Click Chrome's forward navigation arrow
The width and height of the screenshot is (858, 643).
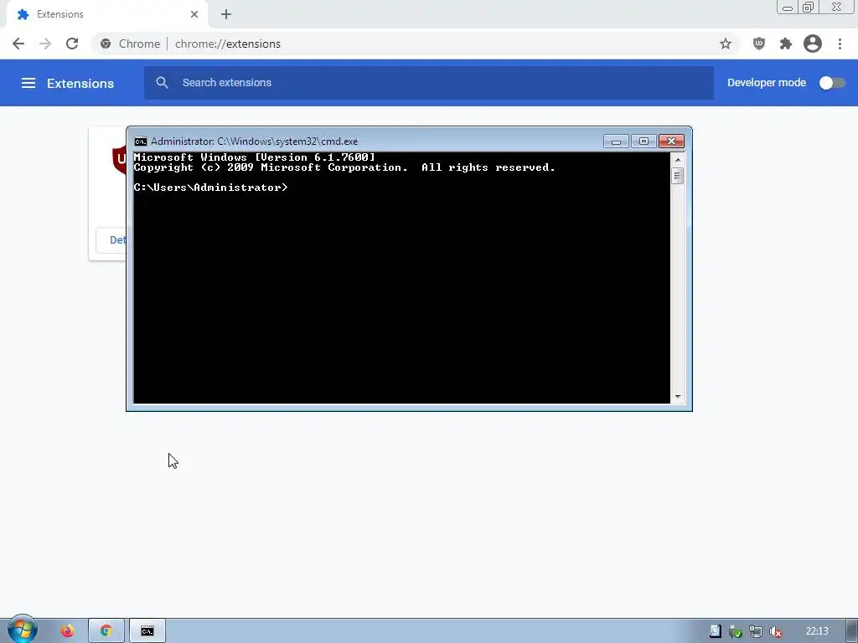pos(45,44)
